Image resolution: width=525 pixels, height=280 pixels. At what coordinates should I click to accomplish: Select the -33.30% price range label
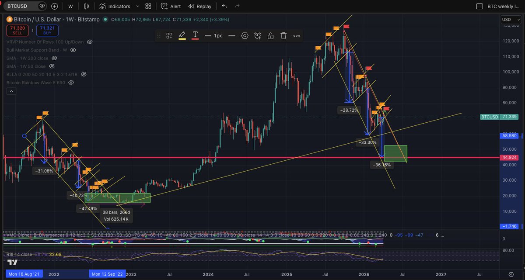(x=368, y=142)
